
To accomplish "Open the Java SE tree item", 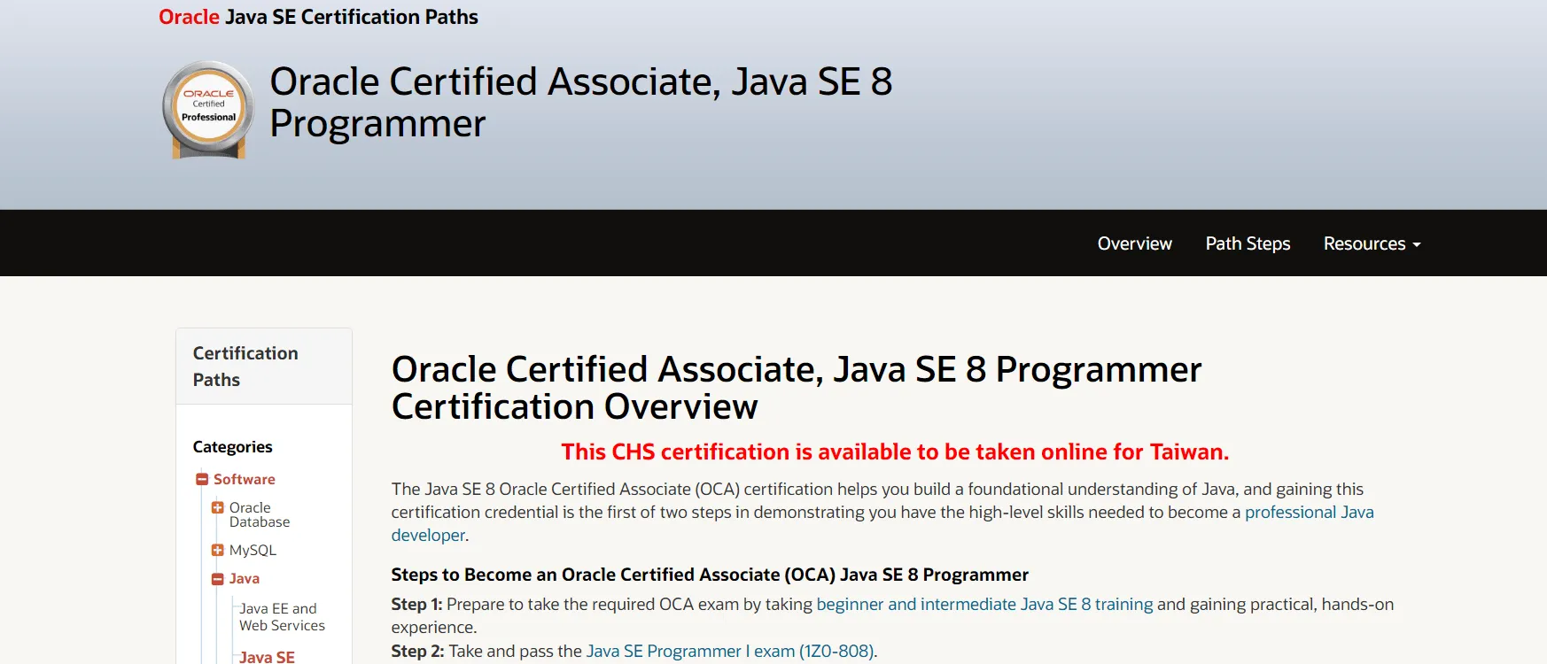I will (267, 657).
